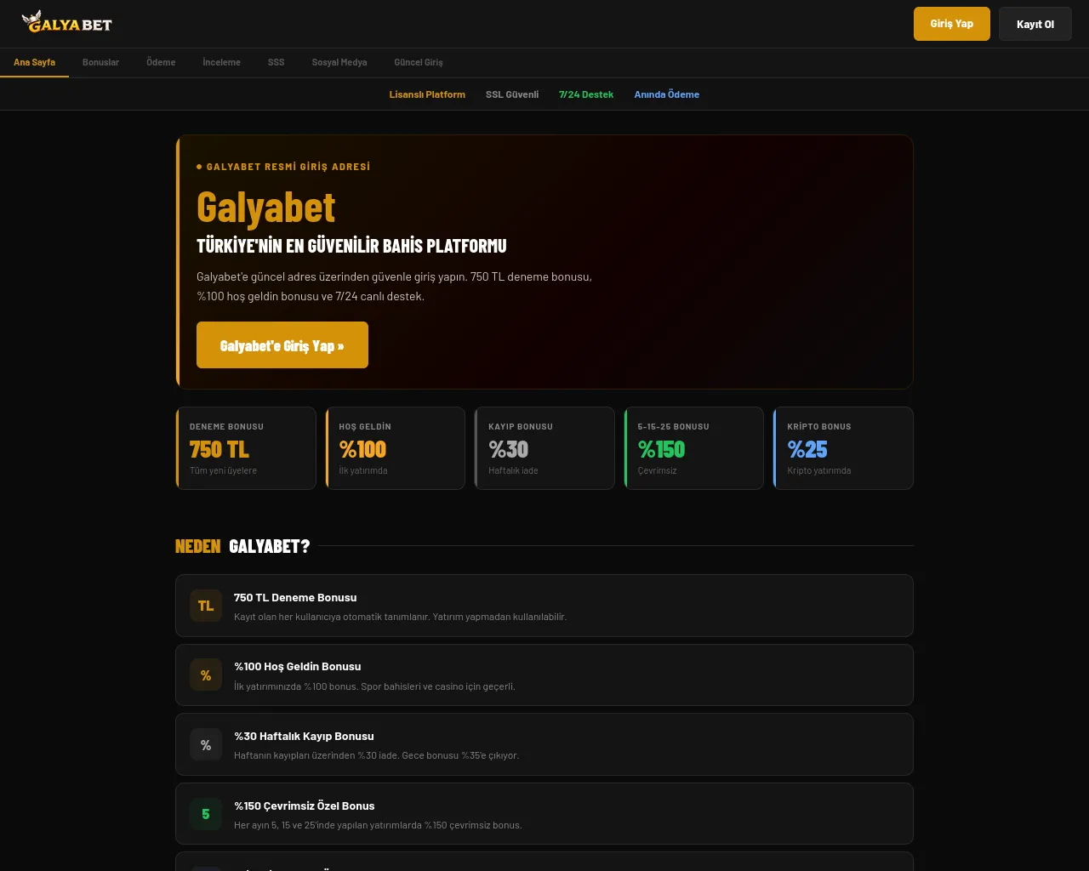The image size is (1089, 871).
Task: Select the Kripto Bonus %25 card
Action: 843,448
